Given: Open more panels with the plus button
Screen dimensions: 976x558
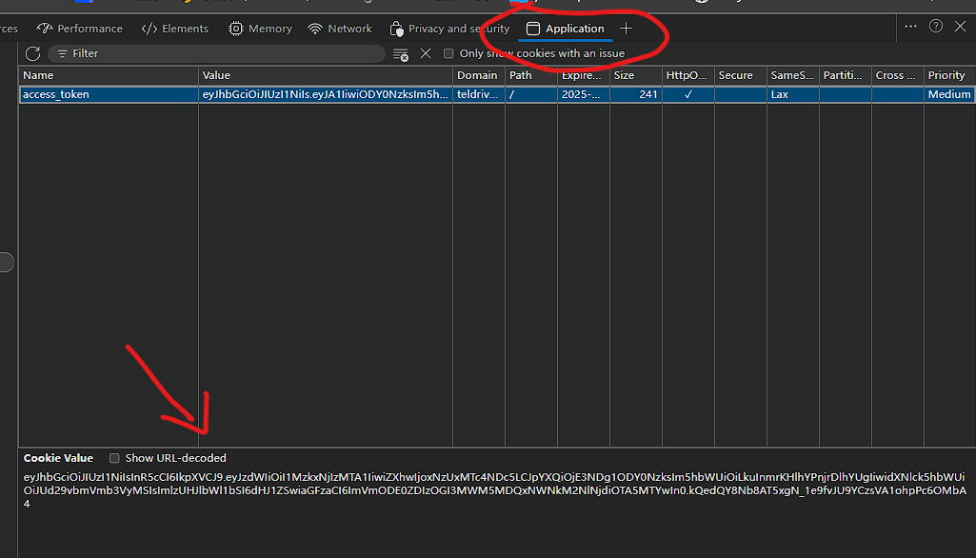Looking at the screenshot, I should [626, 29].
